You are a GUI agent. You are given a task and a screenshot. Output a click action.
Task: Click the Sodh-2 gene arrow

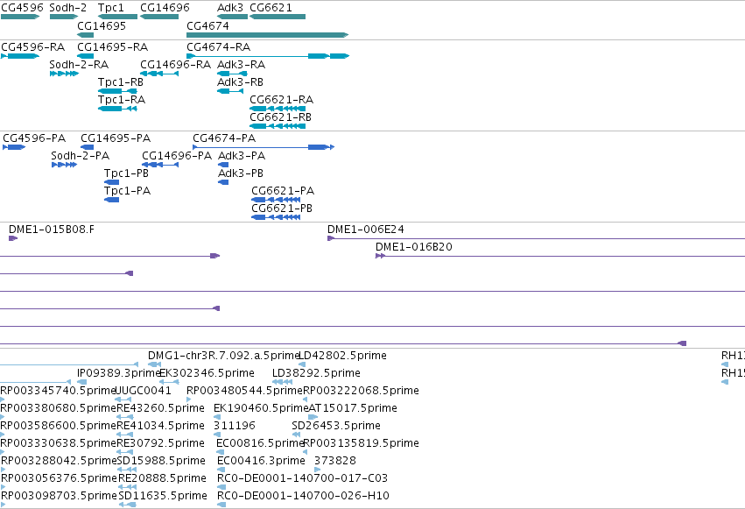coord(64,17)
